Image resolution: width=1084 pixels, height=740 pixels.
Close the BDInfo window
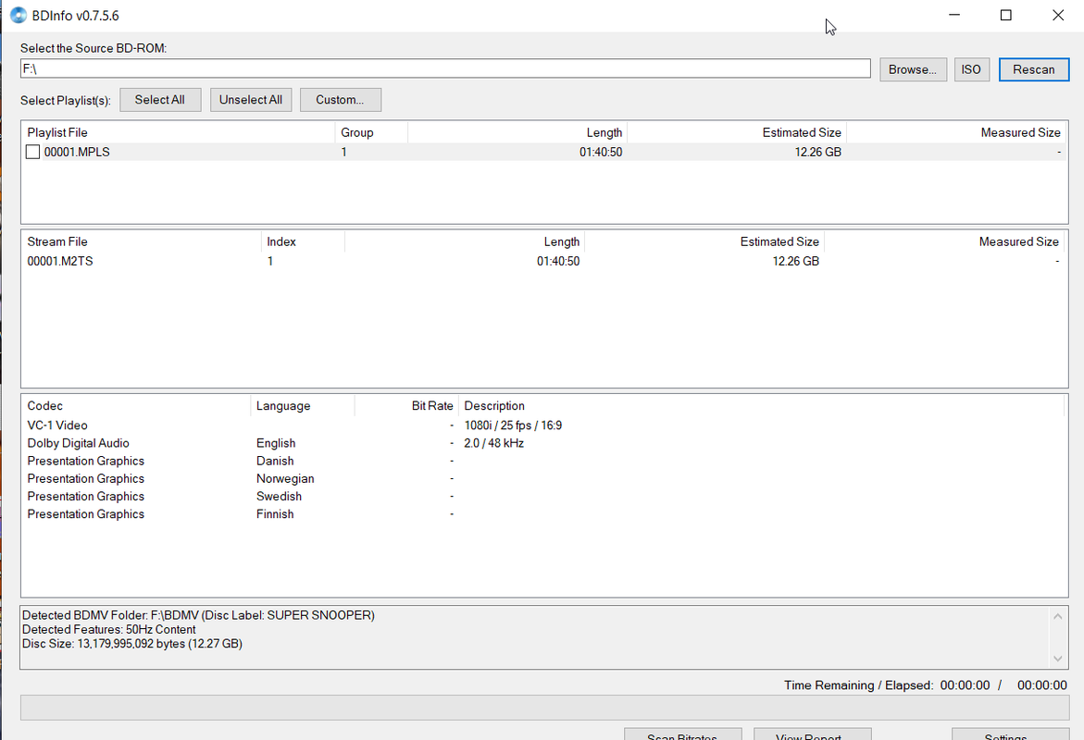click(1058, 15)
